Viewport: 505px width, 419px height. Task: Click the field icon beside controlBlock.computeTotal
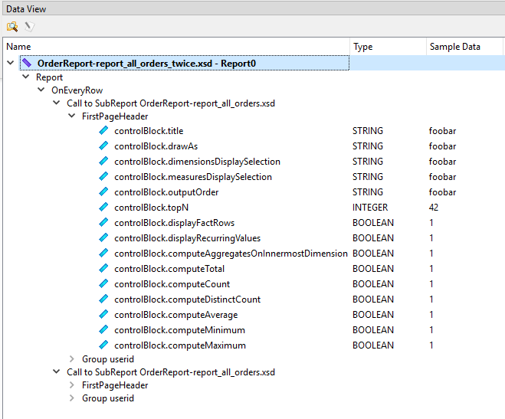tap(104, 269)
